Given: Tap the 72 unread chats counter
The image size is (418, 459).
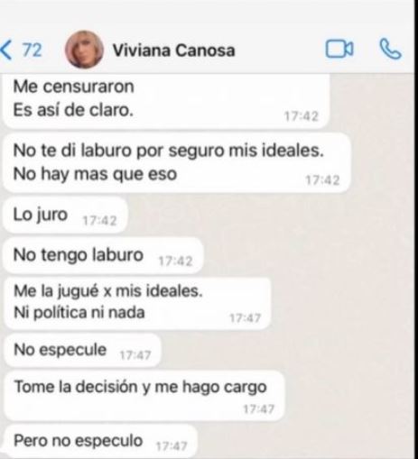Looking at the screenshot, I should tap(33, 50).
